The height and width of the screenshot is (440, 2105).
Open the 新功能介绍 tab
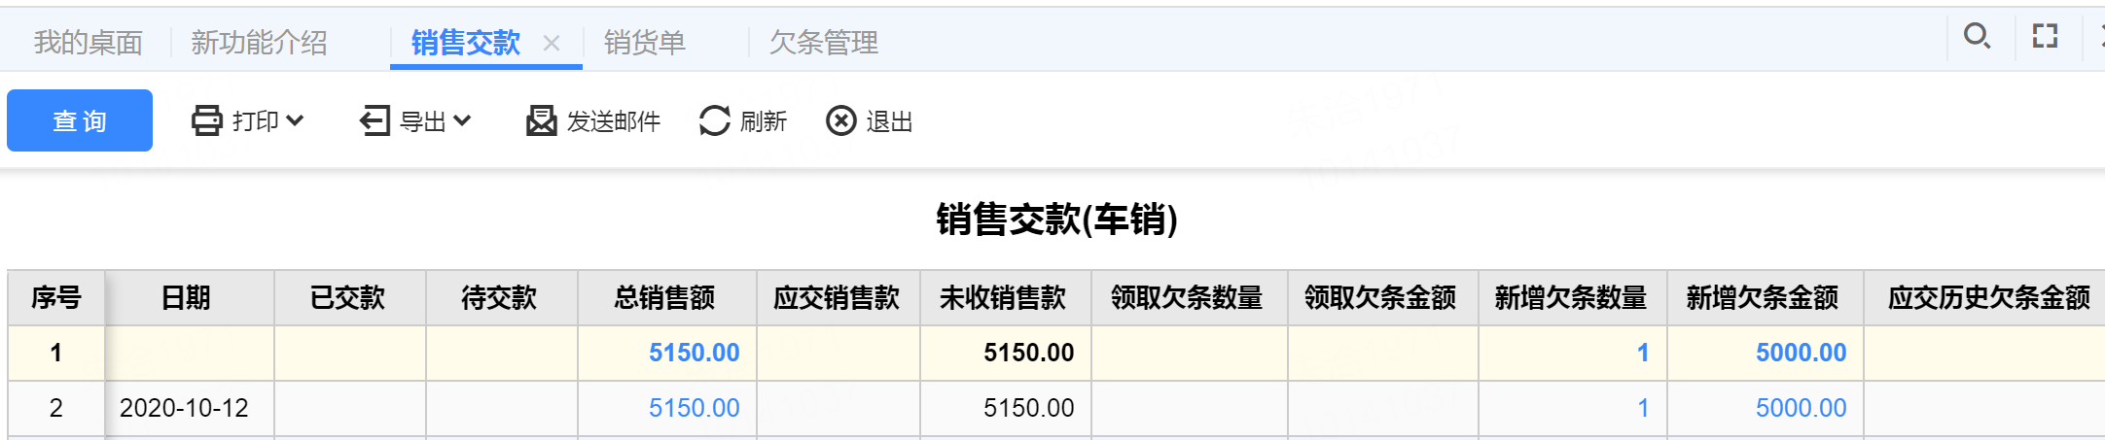click(x=259, y=43)
